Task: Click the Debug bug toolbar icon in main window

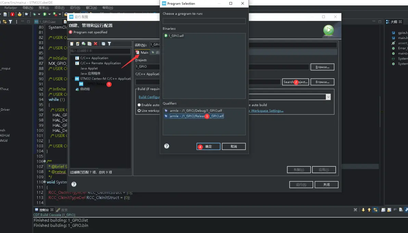Action: [x=34, y=14]
